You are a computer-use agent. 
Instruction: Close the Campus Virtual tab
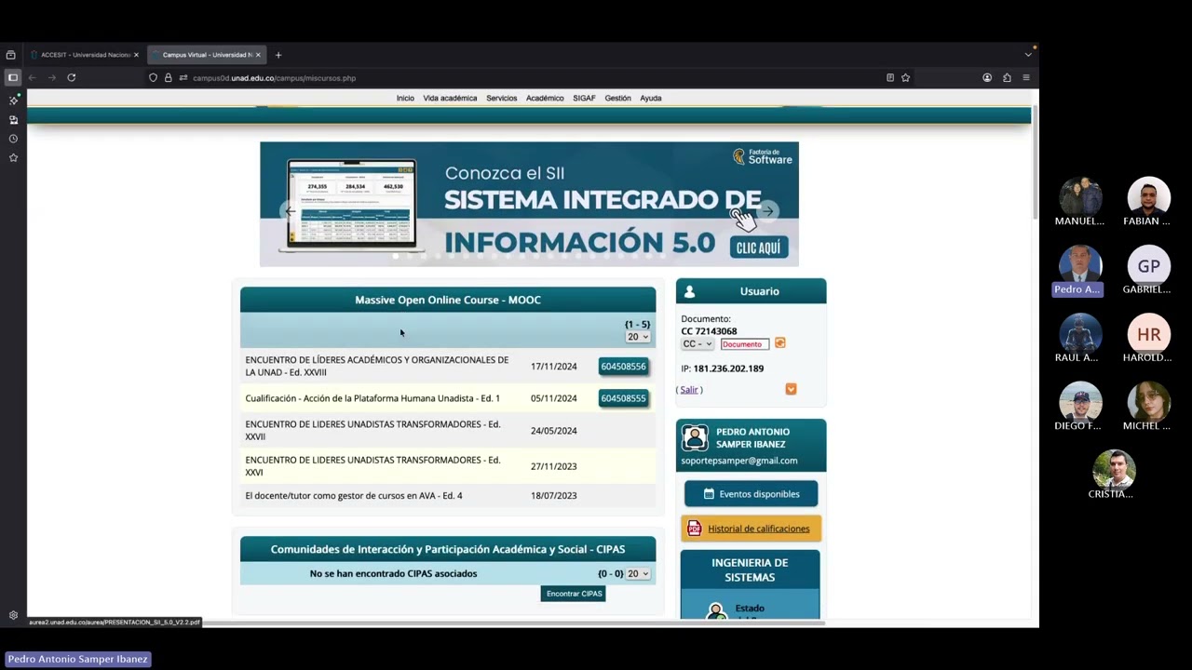click(258, 55)
